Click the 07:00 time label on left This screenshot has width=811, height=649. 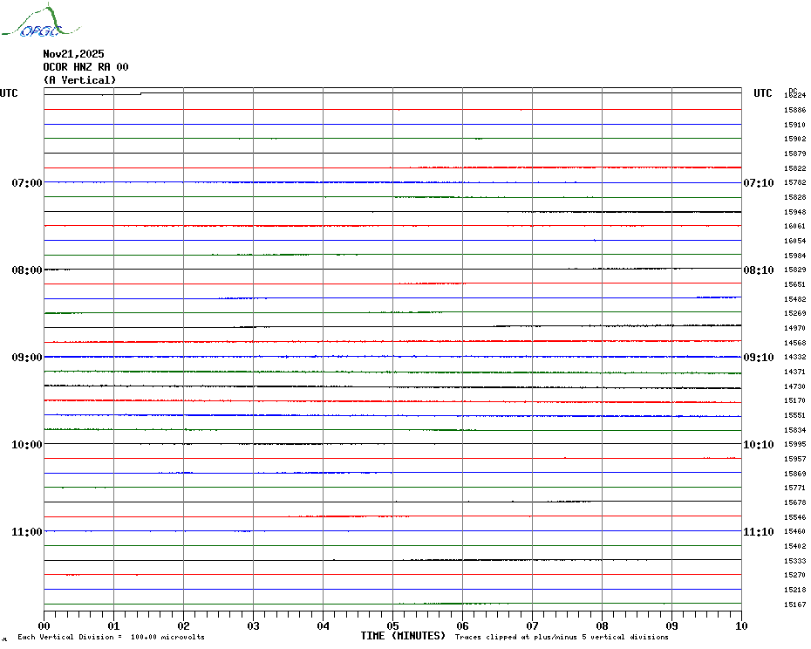pos(26,183)
